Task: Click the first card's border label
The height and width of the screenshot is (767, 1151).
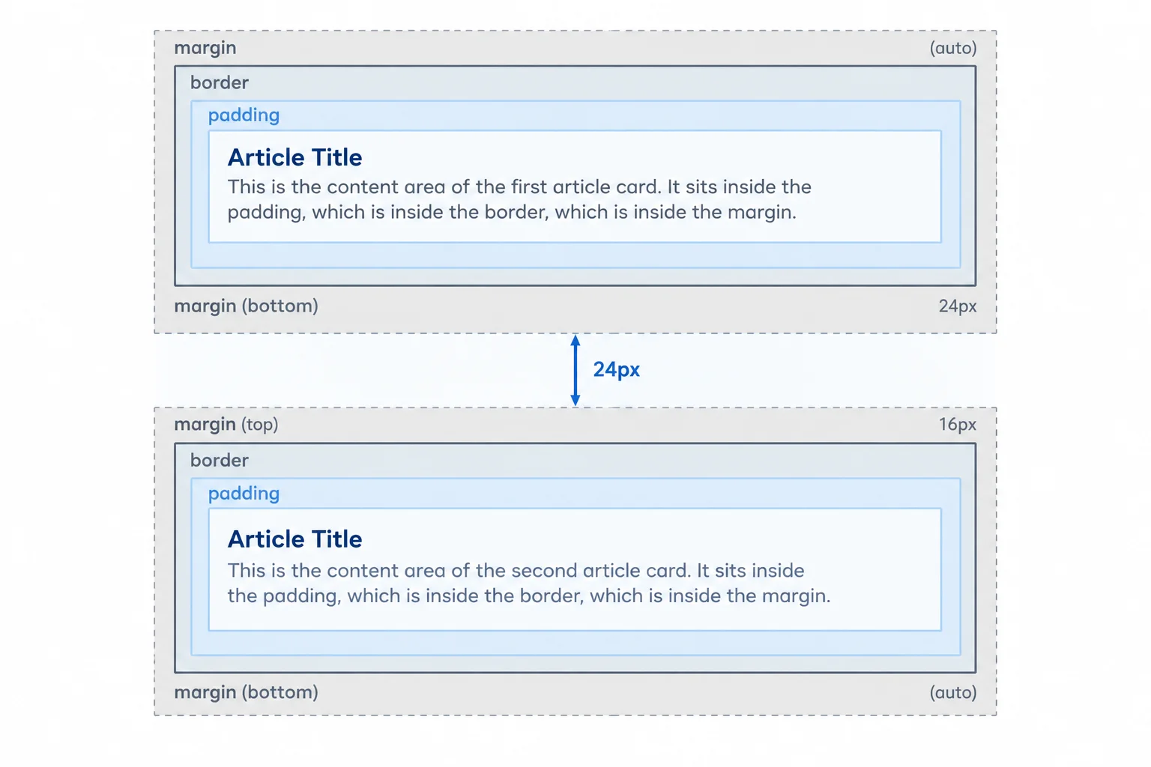Action: click(219, 82)
